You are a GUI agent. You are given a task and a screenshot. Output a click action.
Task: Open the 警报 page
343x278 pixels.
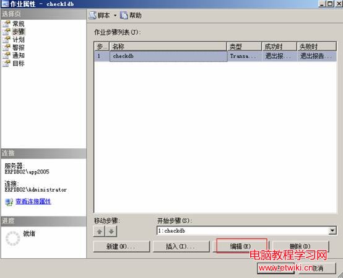pyautogui.click(x=19, y=47)
